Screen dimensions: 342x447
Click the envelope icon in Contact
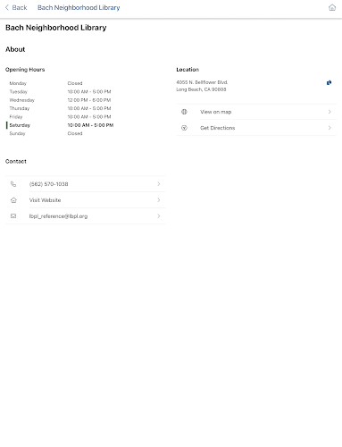point(13,216)
